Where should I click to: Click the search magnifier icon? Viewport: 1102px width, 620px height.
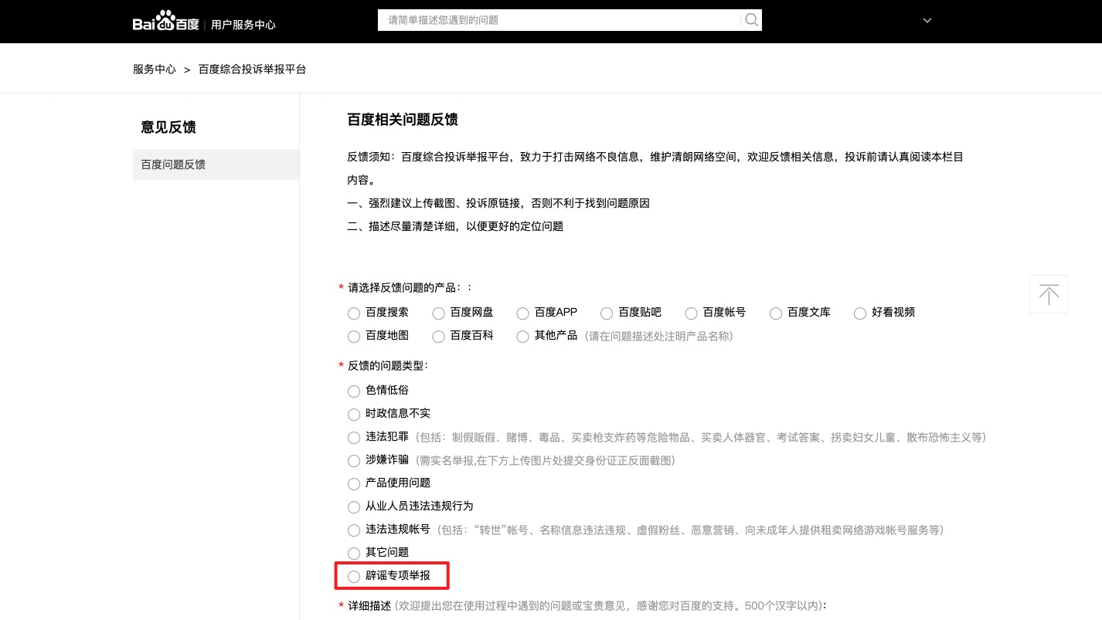751,20
